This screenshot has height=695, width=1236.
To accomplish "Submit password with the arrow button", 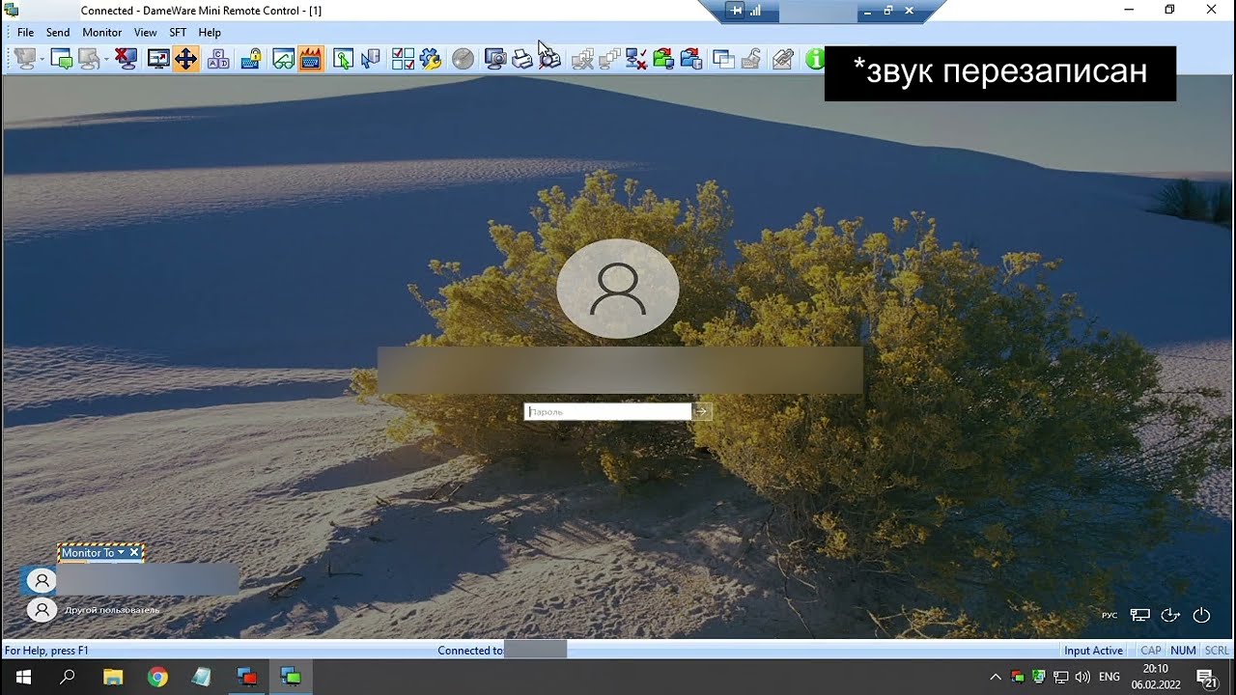I will point(702,411).
